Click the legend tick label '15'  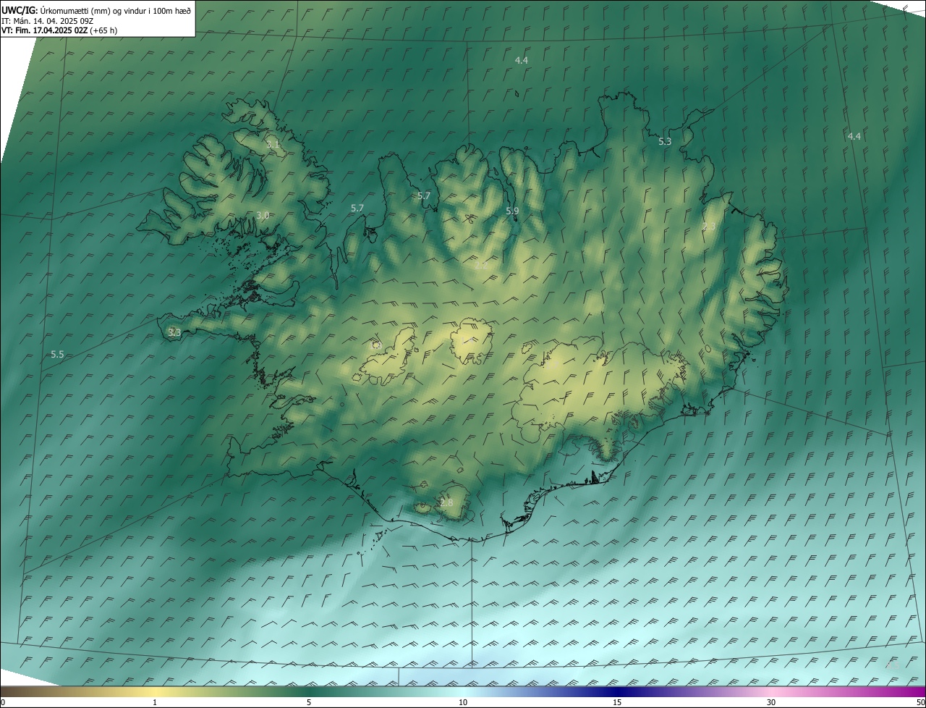[x=617, y=702]
